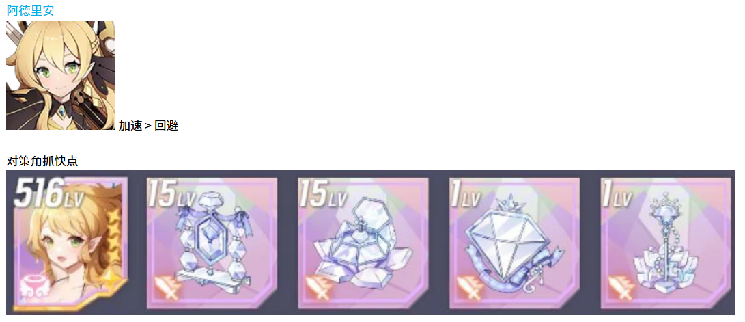Select the large diamond with ribbon icon
This screenshot has height=322, width=745.
pyautogui.click(x=515, y=243)
